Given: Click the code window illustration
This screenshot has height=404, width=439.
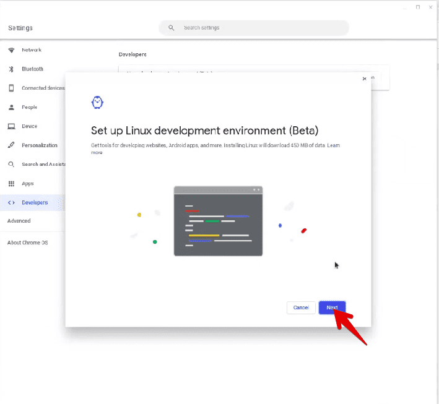Looking at the screenshot, I should point(218,221).
